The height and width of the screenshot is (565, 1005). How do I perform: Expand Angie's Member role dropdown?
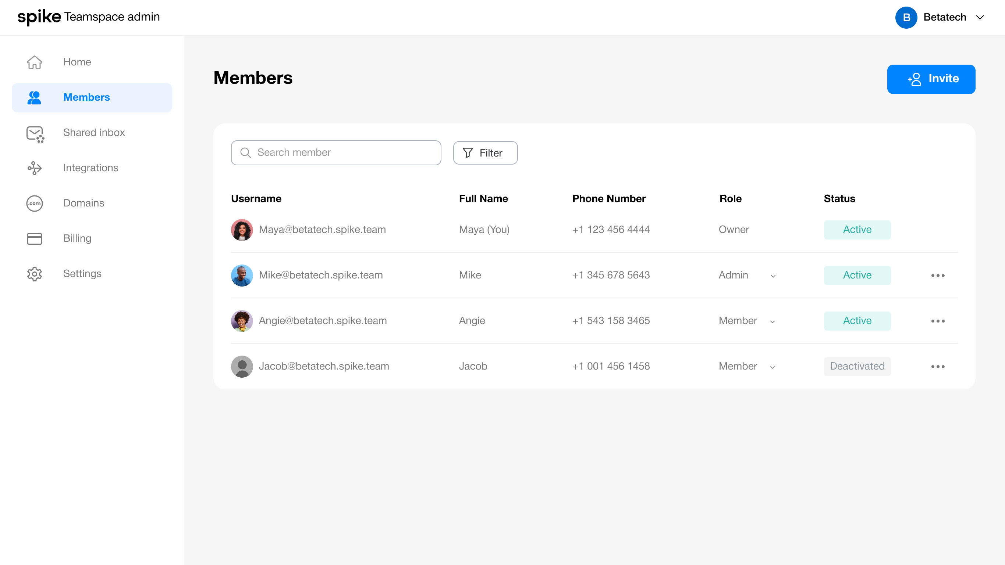pyautogui.click(x=772, y=321)
